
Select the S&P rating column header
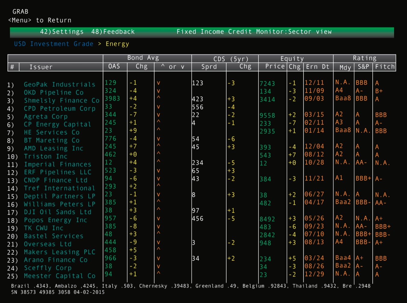tap(363, 67)
